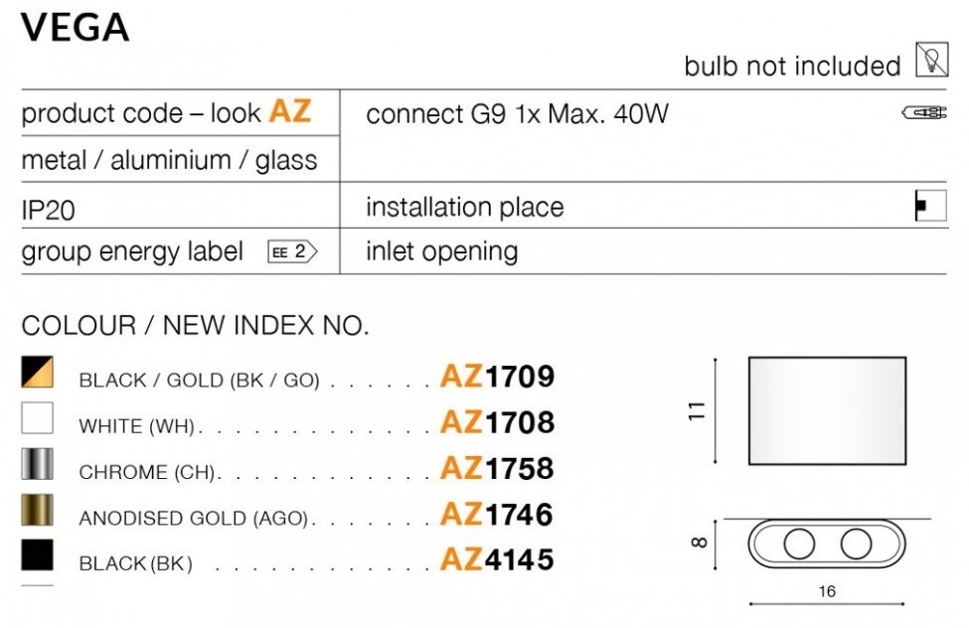Click the bulb not included icon
The width and height of the screenshot is (969, 628).
pyautogui.click(x=930, y=62)
